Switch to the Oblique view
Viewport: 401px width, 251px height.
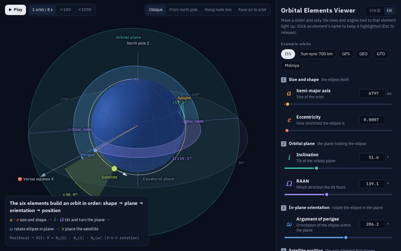tap(156, 10)
